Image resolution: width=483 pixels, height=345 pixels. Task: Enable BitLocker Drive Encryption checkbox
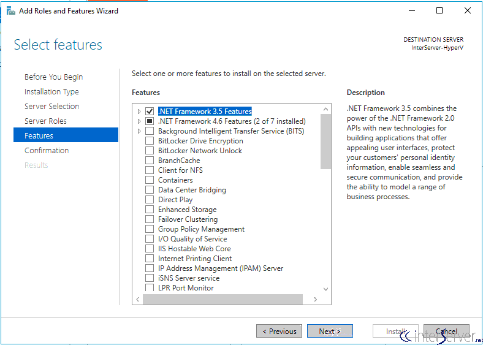click(150, 141)
